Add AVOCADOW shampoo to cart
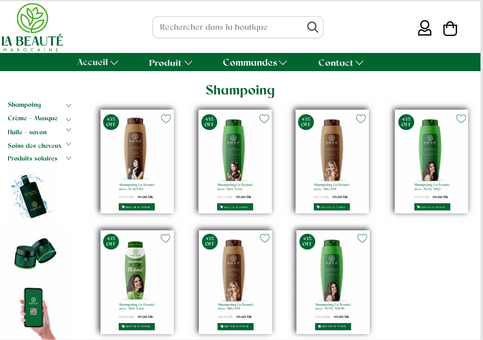Viewport: 483px width, 340px height. pyautogui.click(x=333, y=326)
